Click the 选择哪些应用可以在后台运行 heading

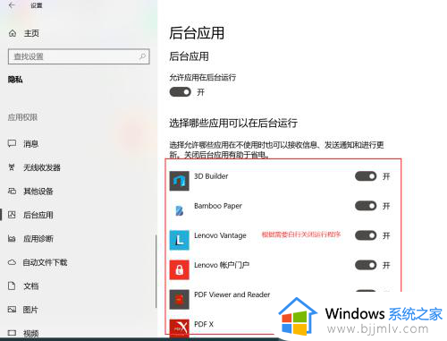tap(233, 123)
